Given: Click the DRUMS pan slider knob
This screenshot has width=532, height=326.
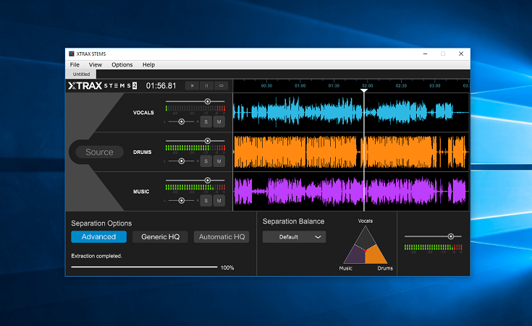Looking at the screenshot, I should pos(182,161).
